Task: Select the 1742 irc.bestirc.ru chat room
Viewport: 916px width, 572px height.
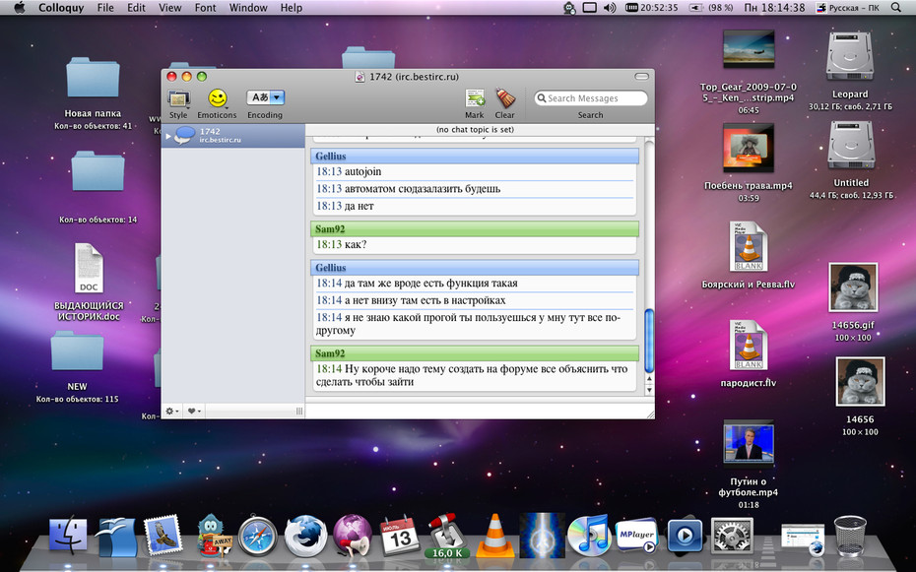Action: point(233,136)
